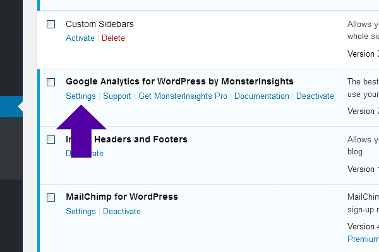This screenshot has width=379, height=252.
Task: Click the MailChimp for WordPress title
Action: (121, 197)
